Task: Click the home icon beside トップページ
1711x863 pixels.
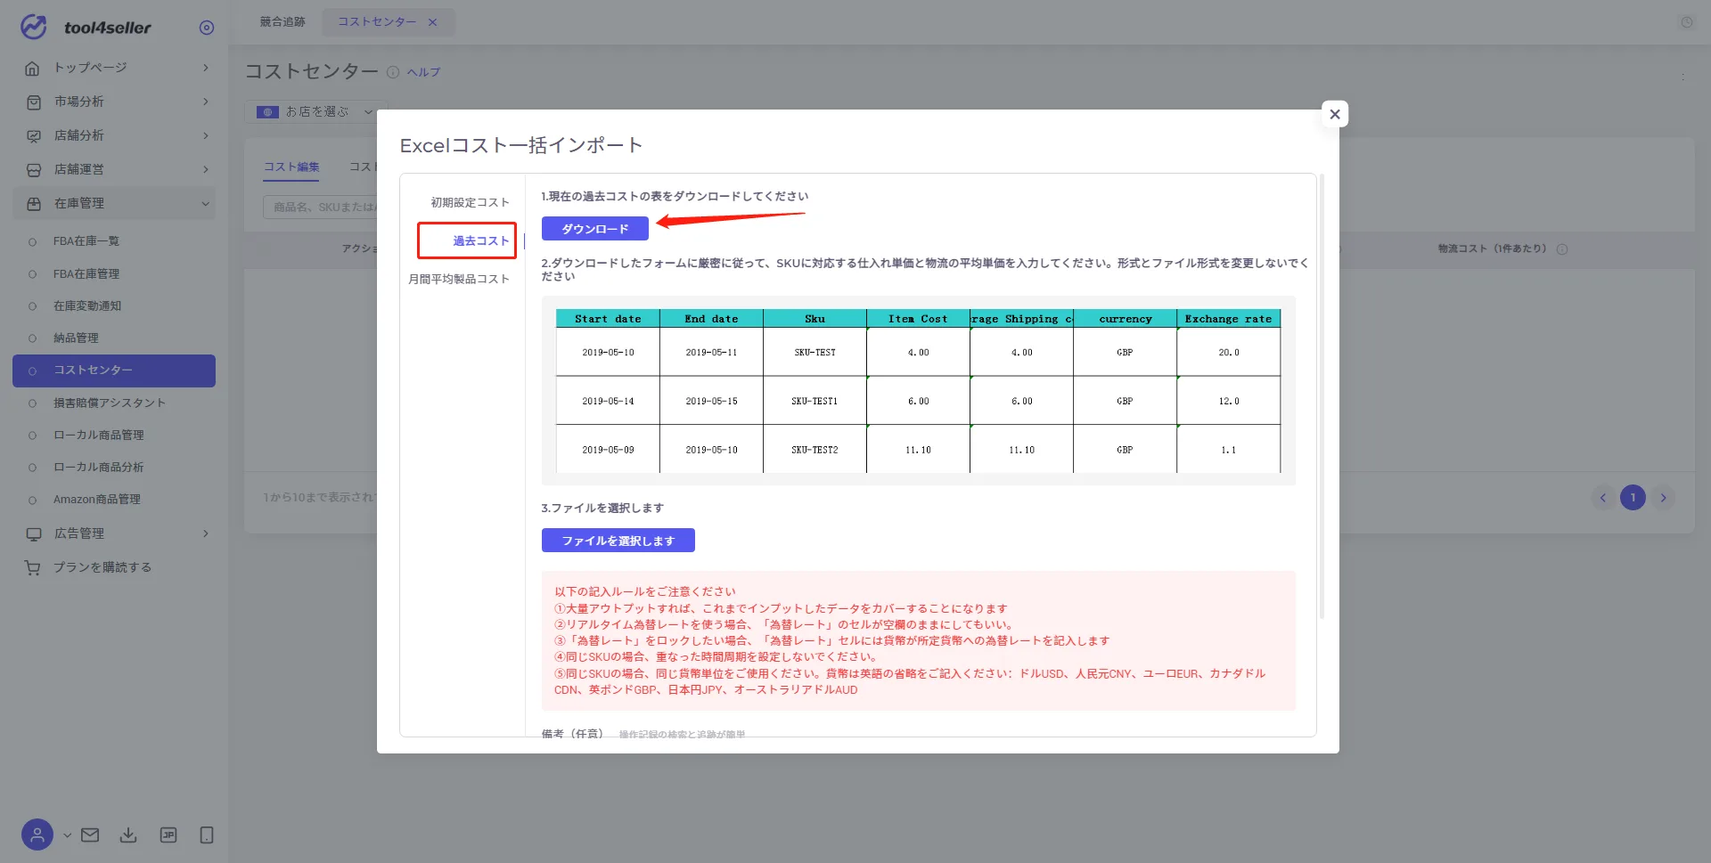Action: tap(33, 68)
